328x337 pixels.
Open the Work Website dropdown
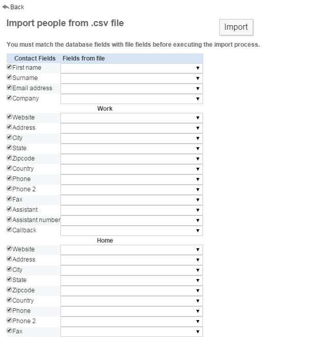[x=132, y=118]
